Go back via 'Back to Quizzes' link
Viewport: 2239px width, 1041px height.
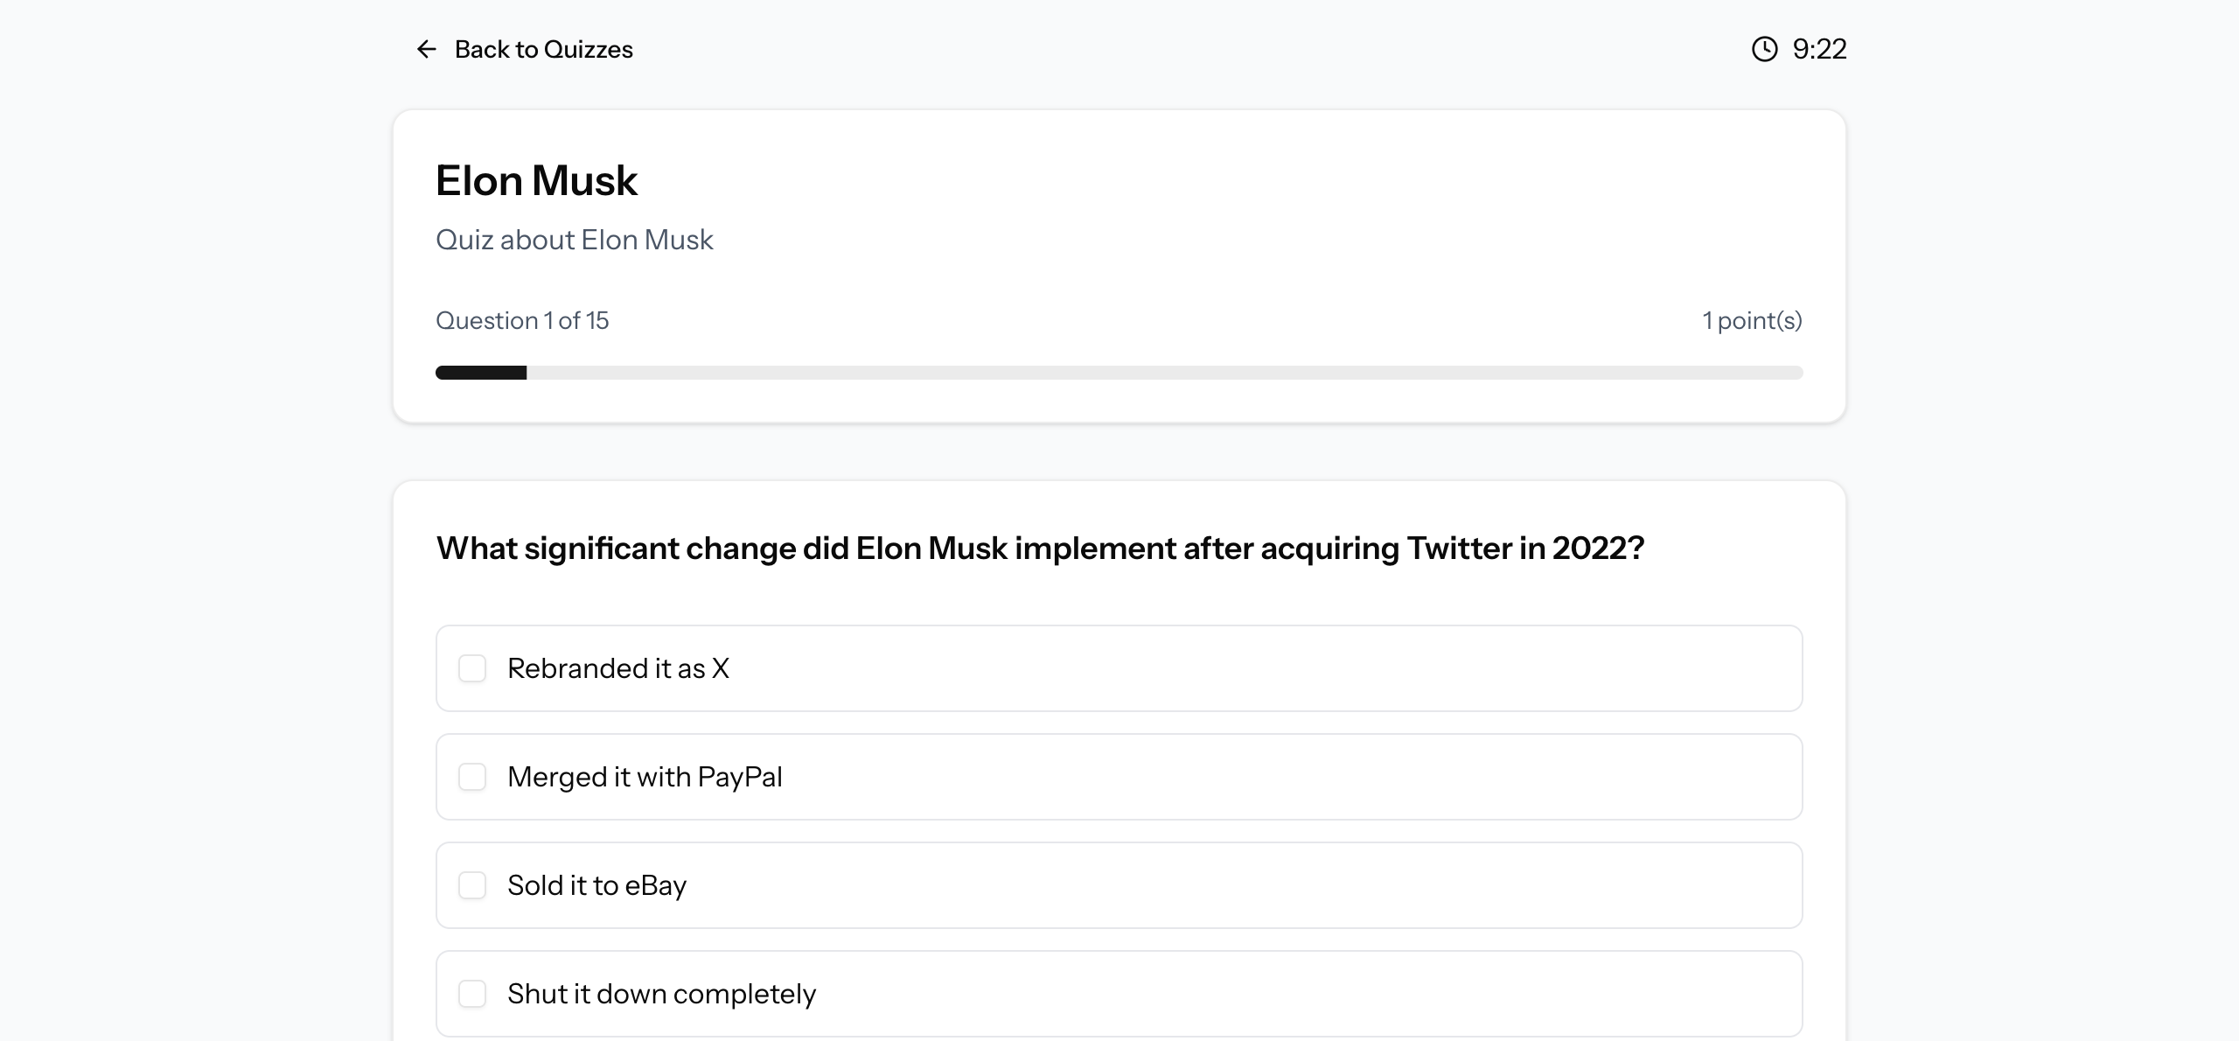pyautogui.click(x=543, y=49)
